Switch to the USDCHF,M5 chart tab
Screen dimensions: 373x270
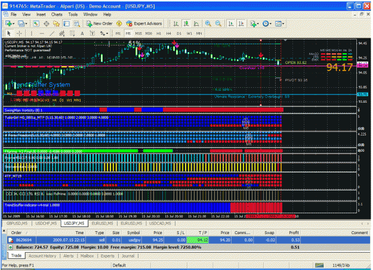click(x=46, y=223)
